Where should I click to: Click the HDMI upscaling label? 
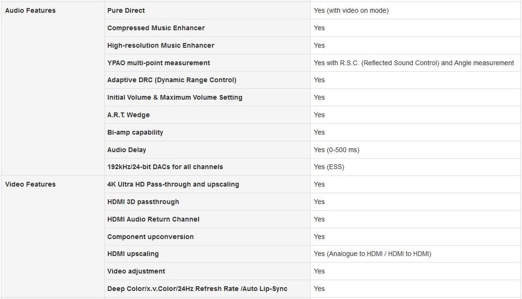tap(133, 254)
